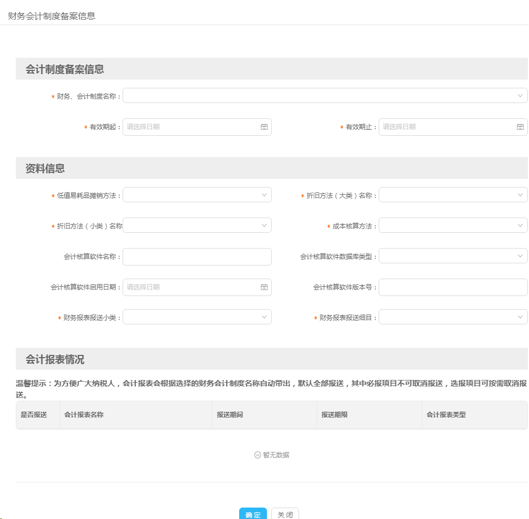
Task: Expand 财务报表报送细目 dropdown
Action: pos(452,317)
